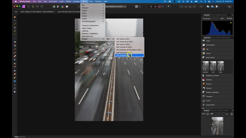Viewport: 246px width, 138px height.
Task: Select the Artistic Text tool
Action: click(x=15, y=85)
